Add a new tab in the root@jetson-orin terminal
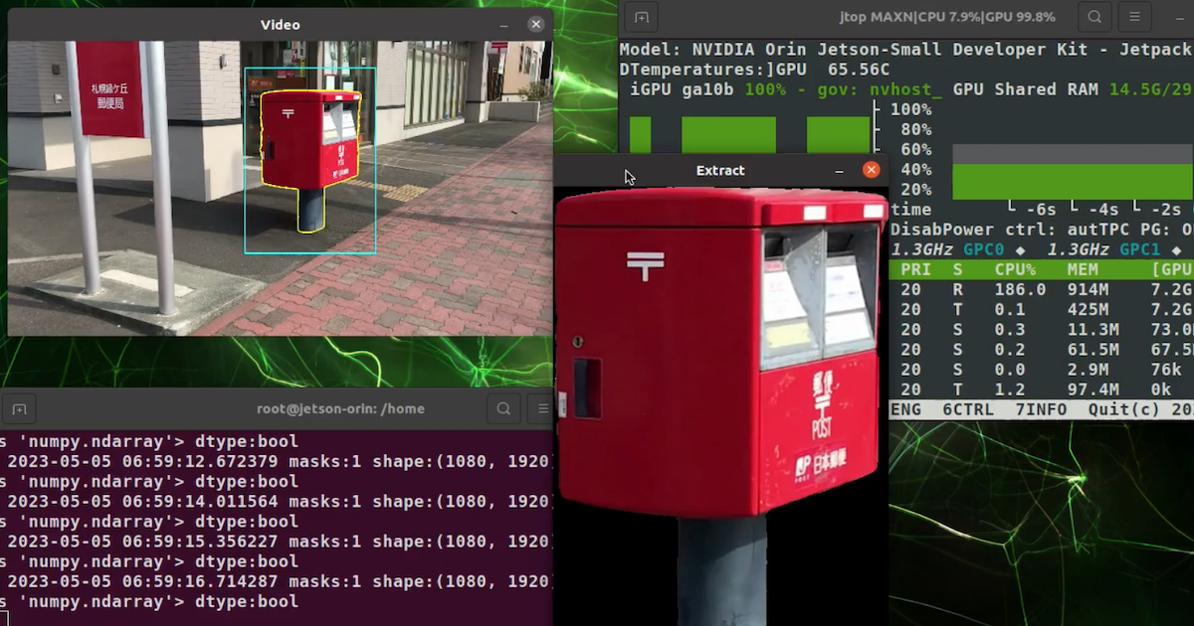This screenshot has height=626, width=1194. coord(19,408)
